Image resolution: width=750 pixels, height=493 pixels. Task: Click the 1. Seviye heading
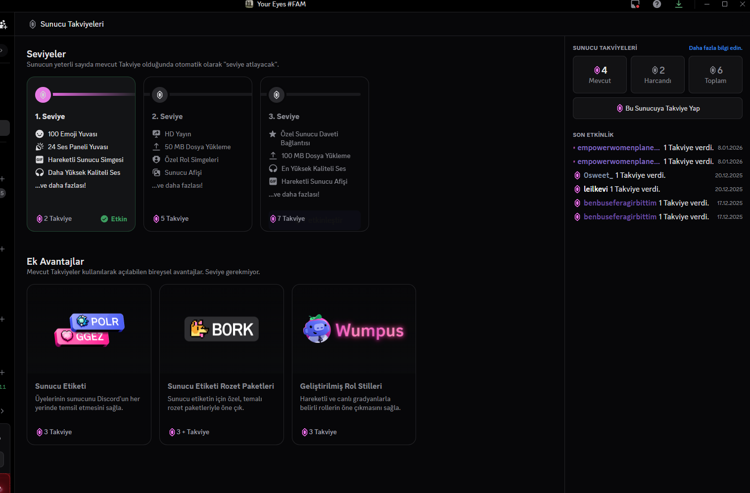point(50,117)
